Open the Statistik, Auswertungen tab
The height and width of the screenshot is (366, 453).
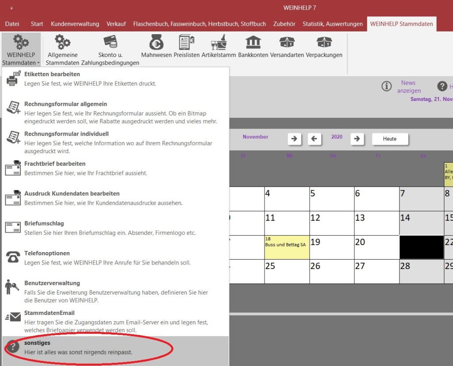[332, 24]
